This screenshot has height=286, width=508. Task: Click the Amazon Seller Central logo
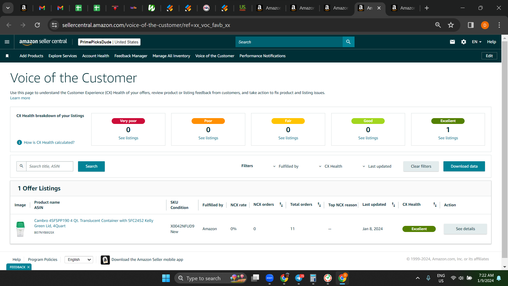coord(43,42)
